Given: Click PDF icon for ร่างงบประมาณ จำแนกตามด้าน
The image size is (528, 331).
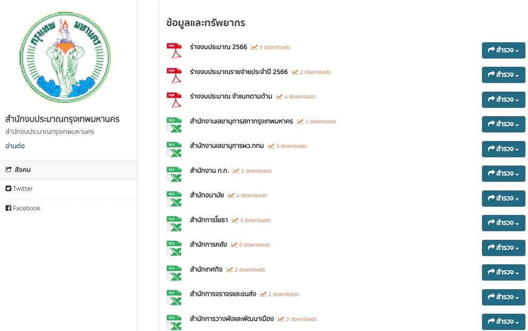Looking at the screenshot, I should 174,100.
